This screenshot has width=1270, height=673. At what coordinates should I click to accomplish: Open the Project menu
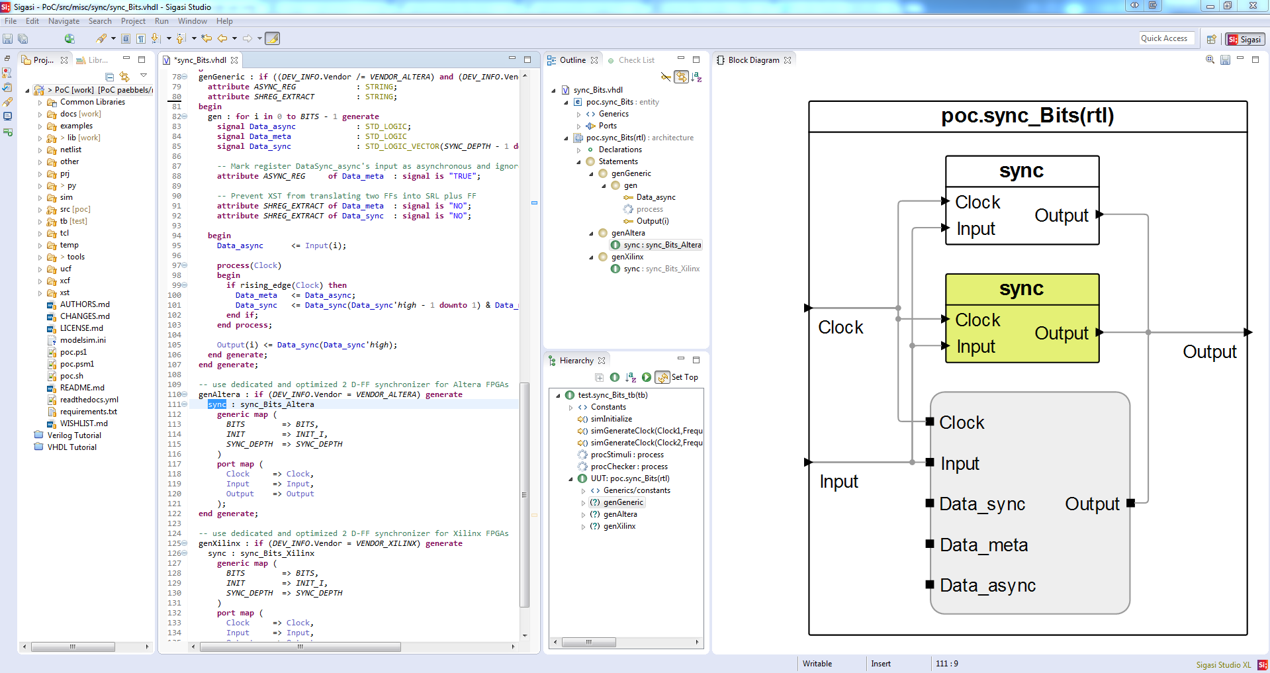133,21
